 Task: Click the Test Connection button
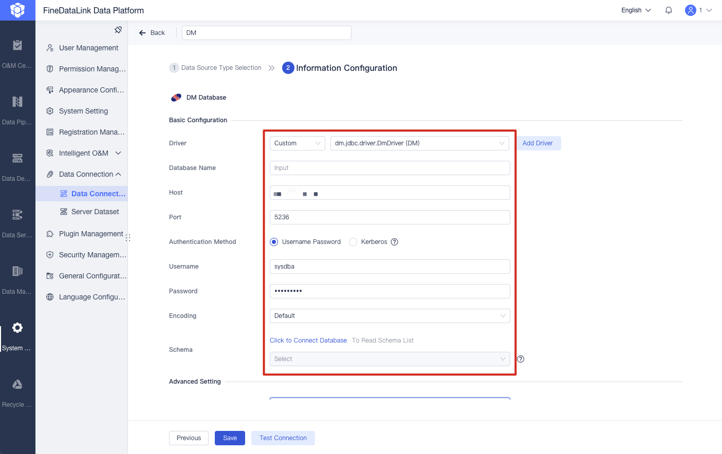(283, 438)
